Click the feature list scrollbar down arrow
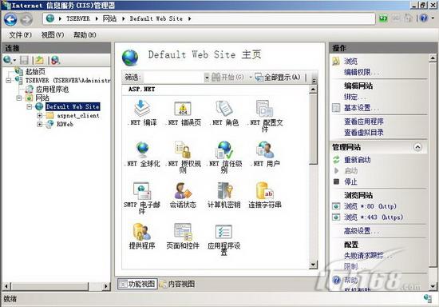Image resolution: width=439 pixels, height=307 pixels. (313, 264)
